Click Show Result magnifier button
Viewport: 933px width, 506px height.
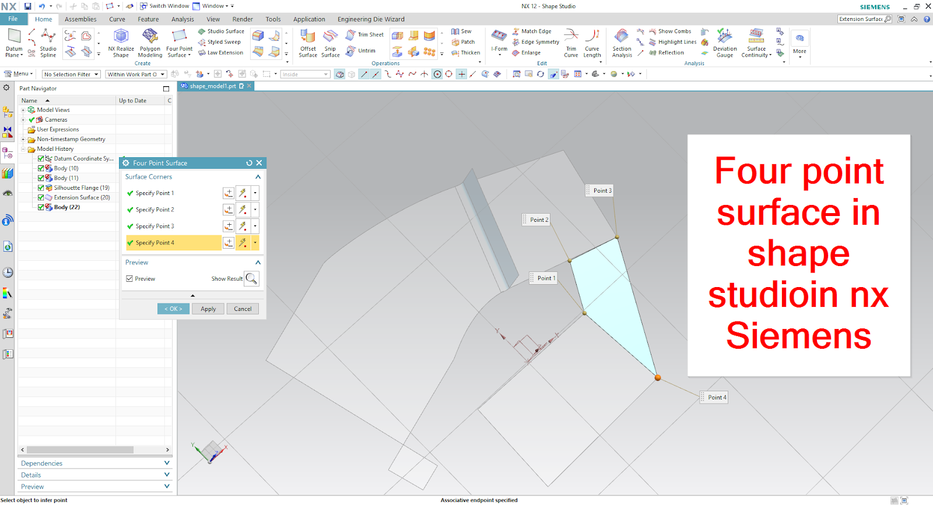click(x=251, y=279)
